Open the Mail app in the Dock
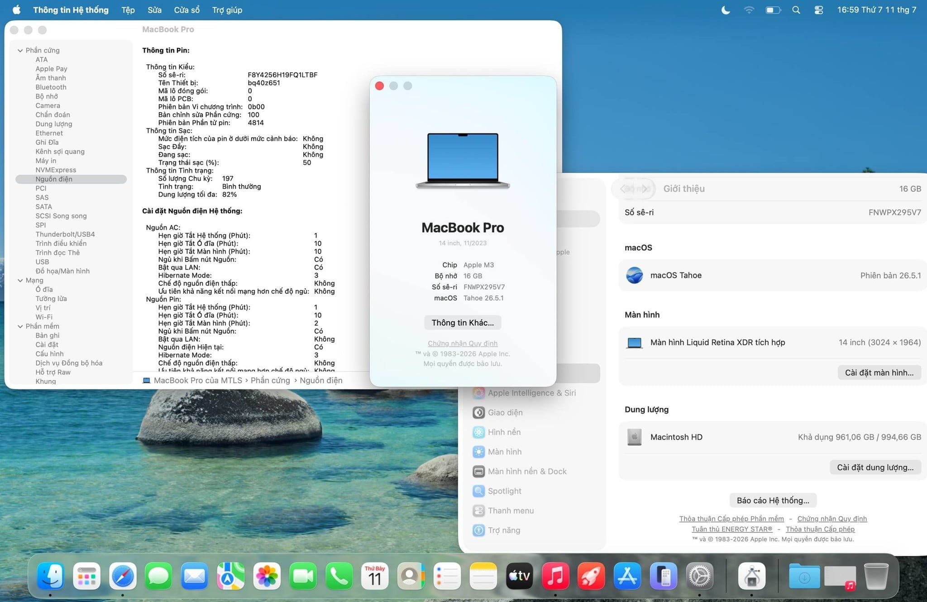927x602 pixels. [x=195, y=576]
